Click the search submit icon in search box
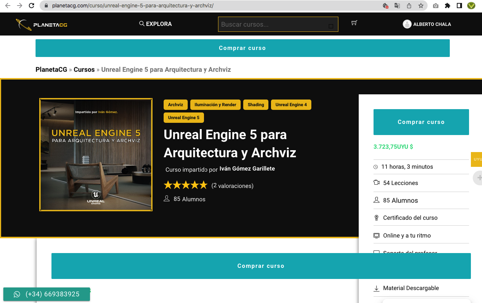Viewport: 482px width, 303px height. (x=331, y=26)
